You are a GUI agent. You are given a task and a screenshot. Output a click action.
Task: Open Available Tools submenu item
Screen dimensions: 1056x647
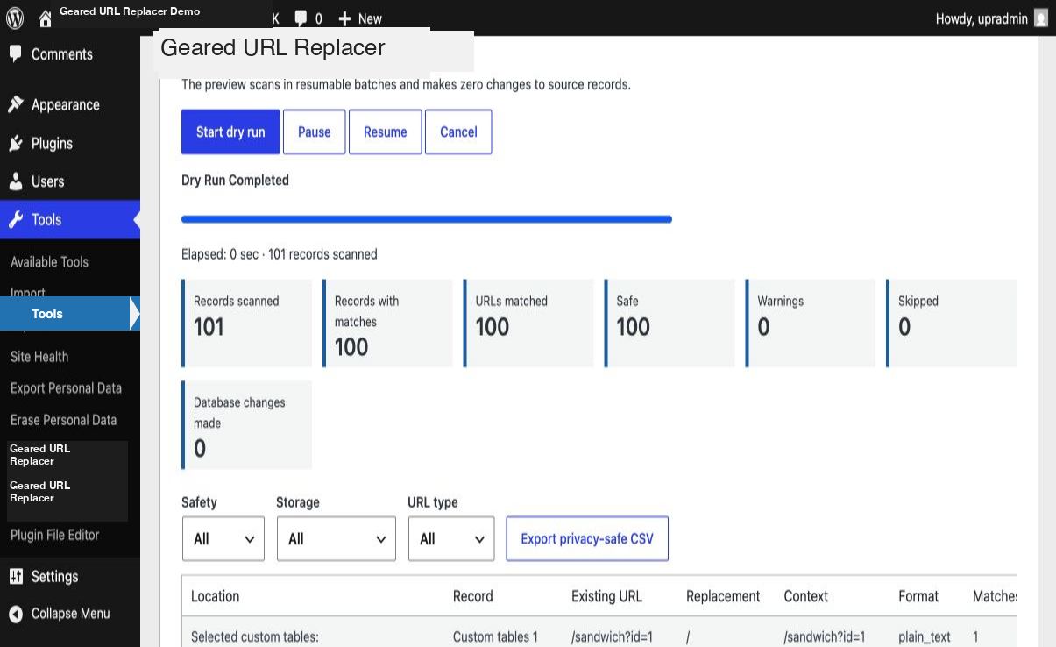tap(49, 262)
